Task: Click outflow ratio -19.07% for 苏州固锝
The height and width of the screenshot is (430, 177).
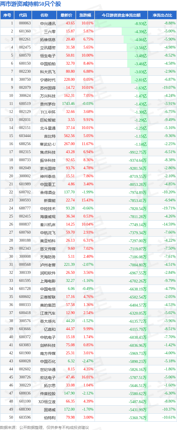Action: point(169,88)
